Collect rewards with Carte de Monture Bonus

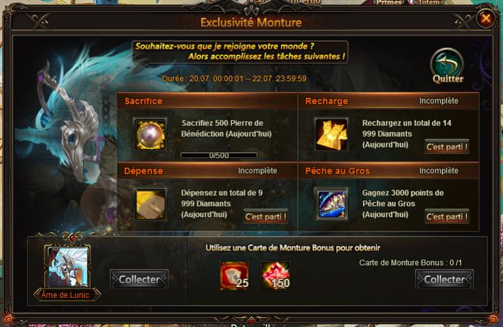click(x=444, y=279)
